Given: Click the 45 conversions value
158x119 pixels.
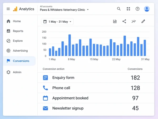Looking at the screenshot, I should [135, 108].
